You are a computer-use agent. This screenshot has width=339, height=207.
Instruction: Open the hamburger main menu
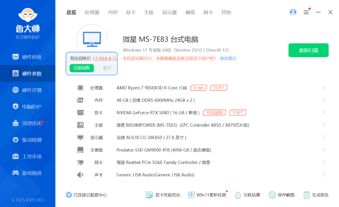[306, 12]
